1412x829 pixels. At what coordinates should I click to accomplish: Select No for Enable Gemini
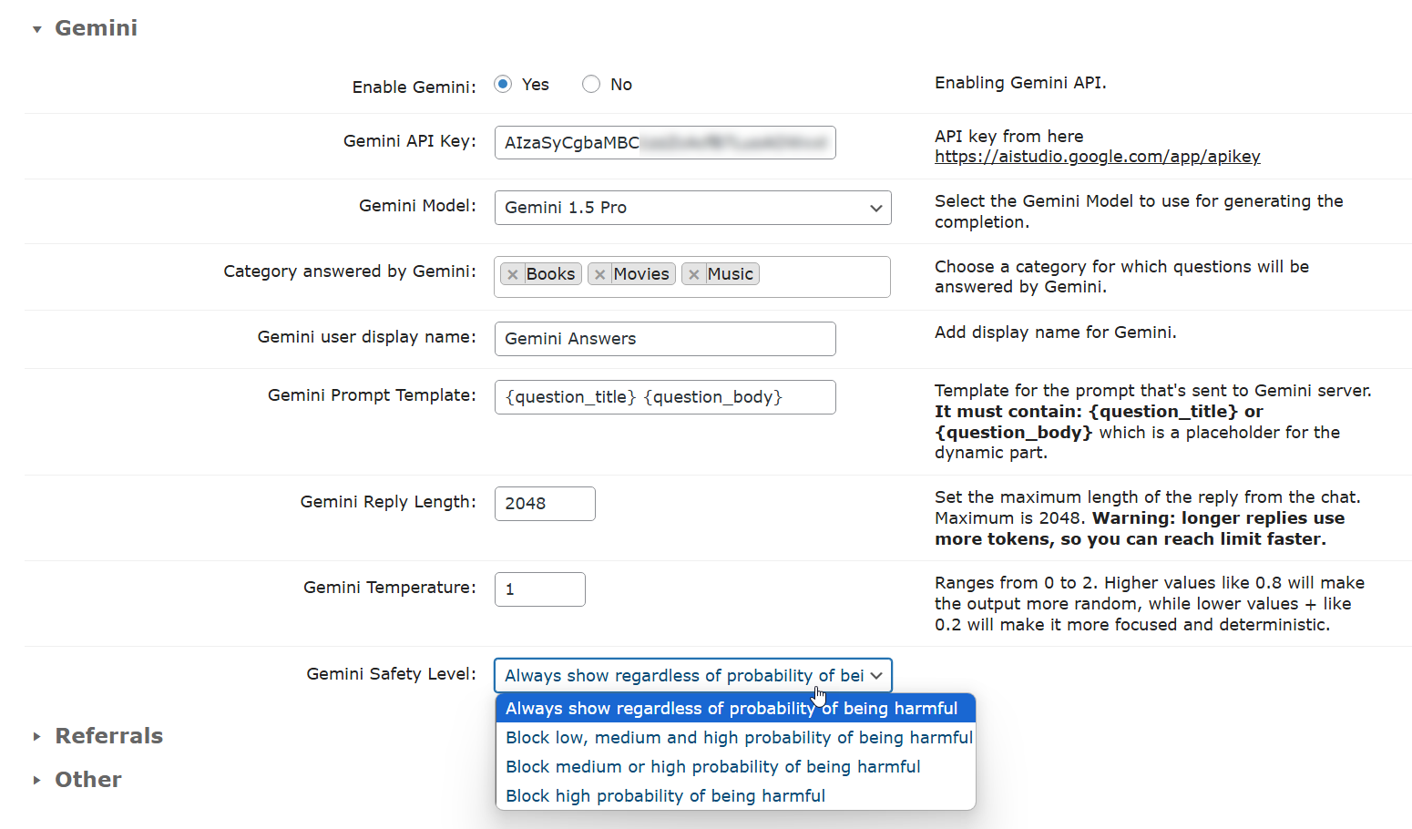pos(591,84)
